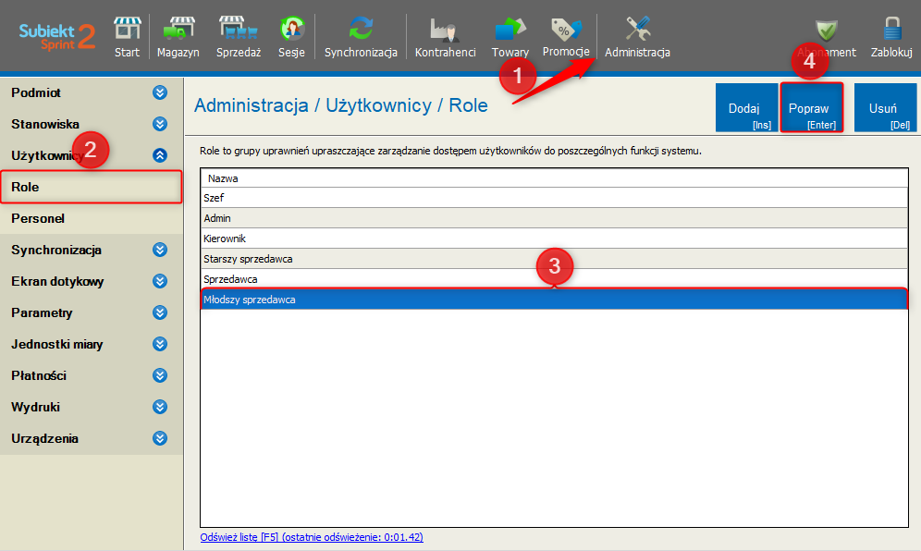Select the Kierownik role row
Screen dimensions: 921x551
point(554,239)
